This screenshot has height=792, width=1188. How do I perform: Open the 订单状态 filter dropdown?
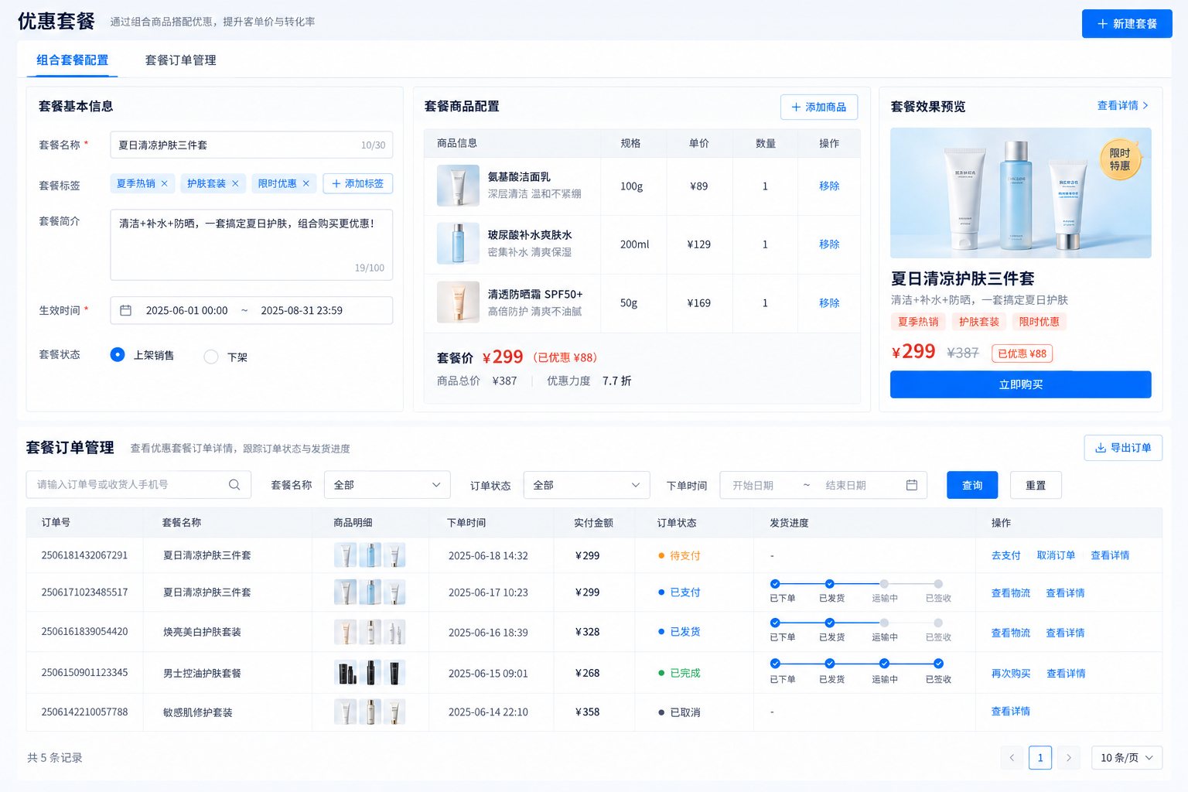586,485
